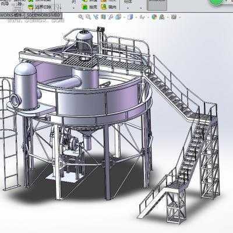This screenshot has width=233, height=233.
Task: Click the Zoom to Fit magnifier icon
Action: click(81, 17)
